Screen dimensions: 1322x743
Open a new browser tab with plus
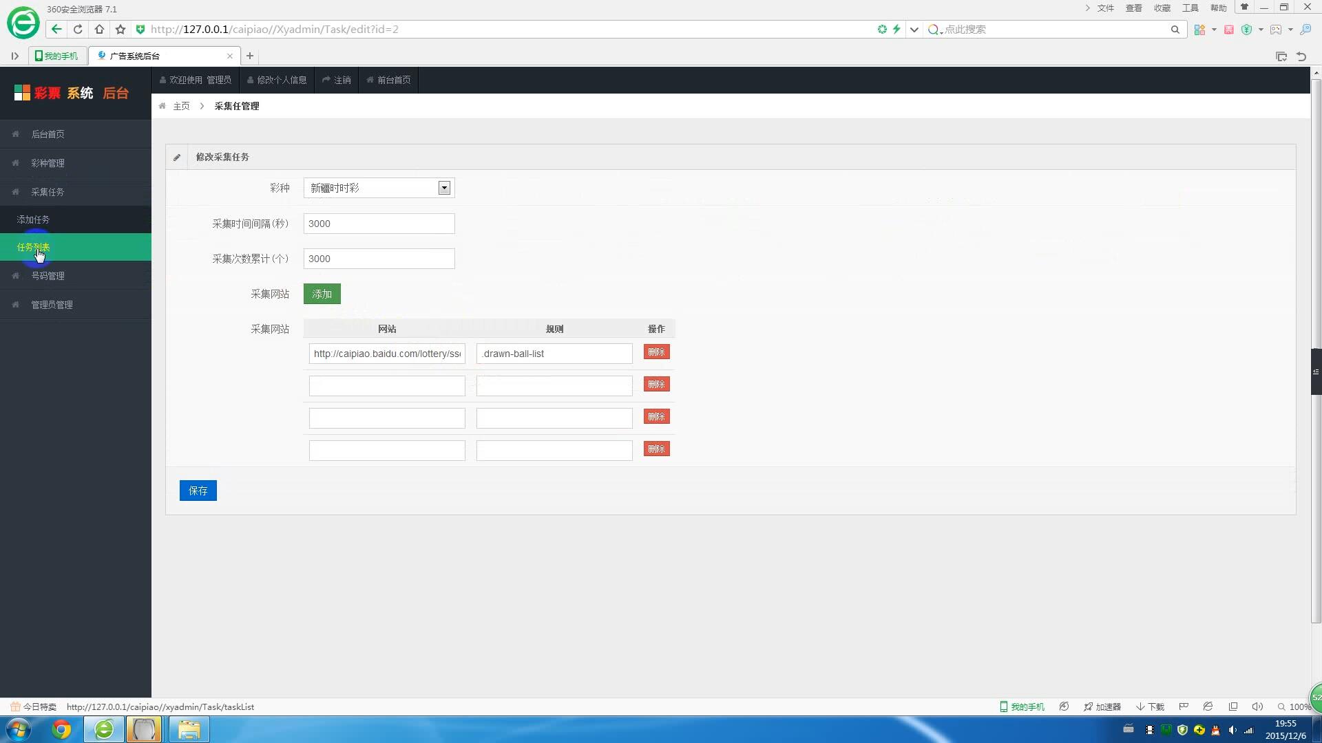[x=250, y=56]
